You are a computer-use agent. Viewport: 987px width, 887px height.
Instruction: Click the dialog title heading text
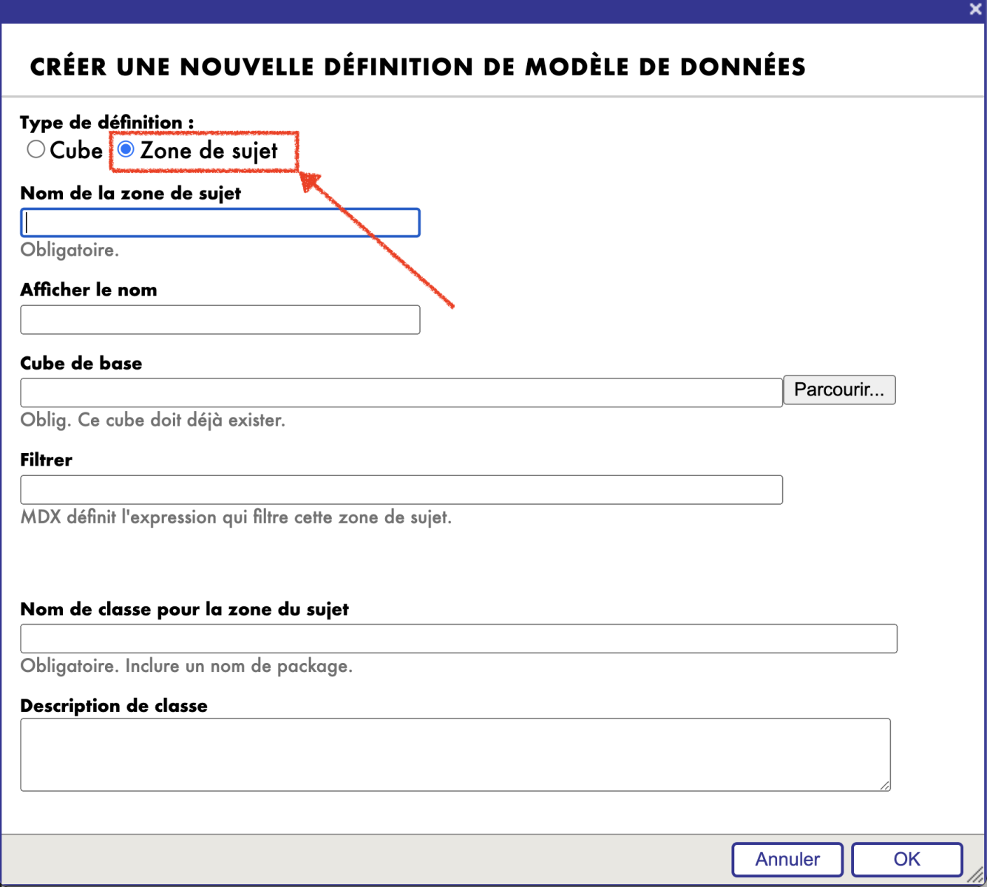tap(418, 67)
